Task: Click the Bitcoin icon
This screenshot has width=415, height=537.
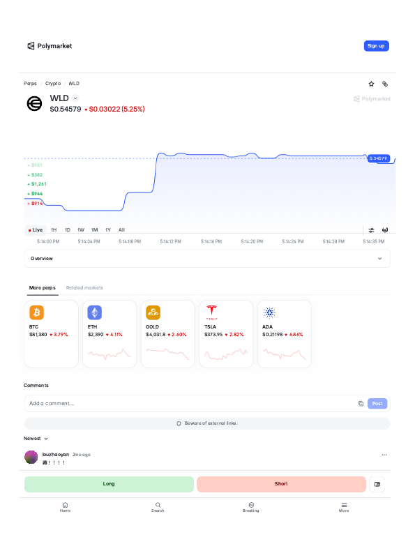Action: (x=37, y=312)
